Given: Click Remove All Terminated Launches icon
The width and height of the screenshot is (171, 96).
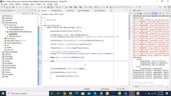Looking at the screenshot, I should tap(141, 14).
